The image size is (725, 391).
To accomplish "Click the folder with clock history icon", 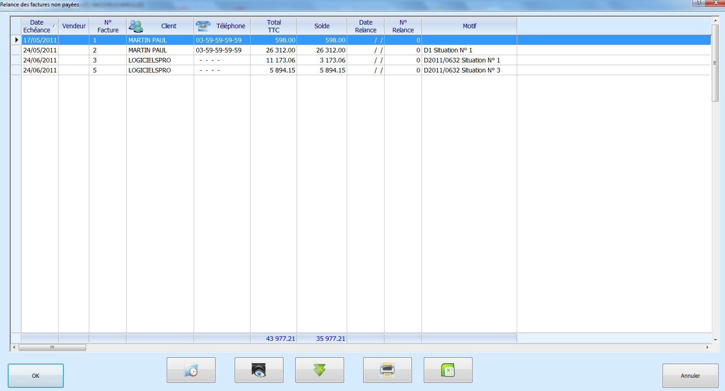I will [191, 370].
